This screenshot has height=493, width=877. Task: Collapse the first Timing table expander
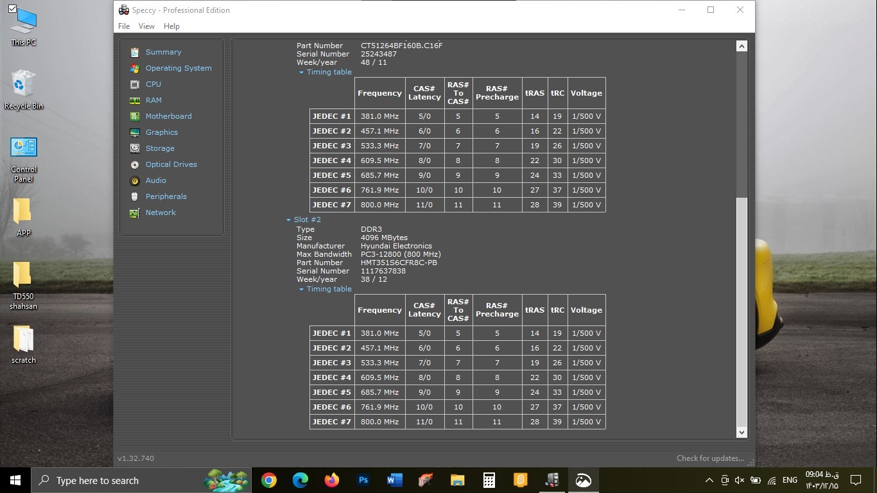[301, 73]
